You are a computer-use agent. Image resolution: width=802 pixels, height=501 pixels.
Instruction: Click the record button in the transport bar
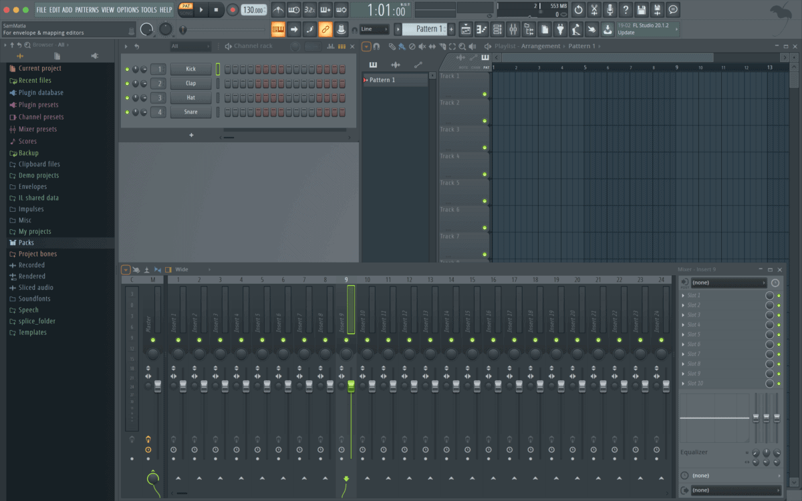coord(233,10)
